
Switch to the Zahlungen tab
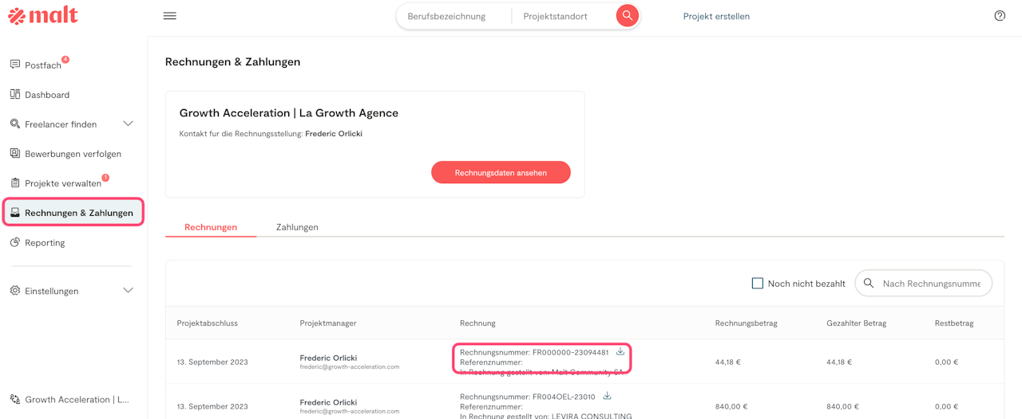[297, 227]
